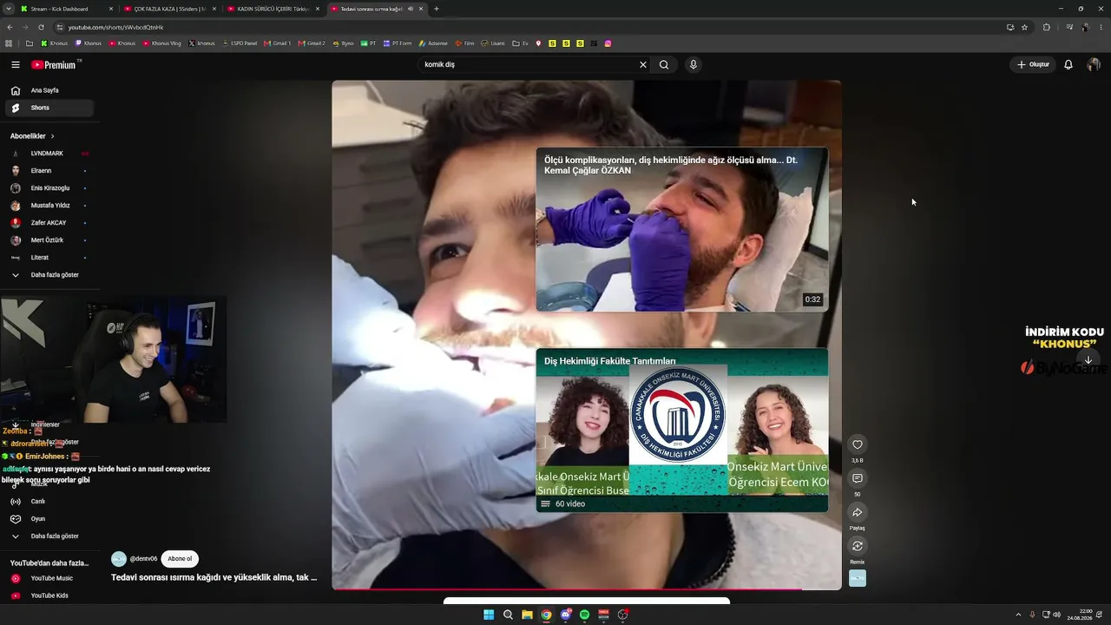The width and height of the screenshot is (1111, 625).
Task: Open YouTube Music link
Action: click(49, 578)
